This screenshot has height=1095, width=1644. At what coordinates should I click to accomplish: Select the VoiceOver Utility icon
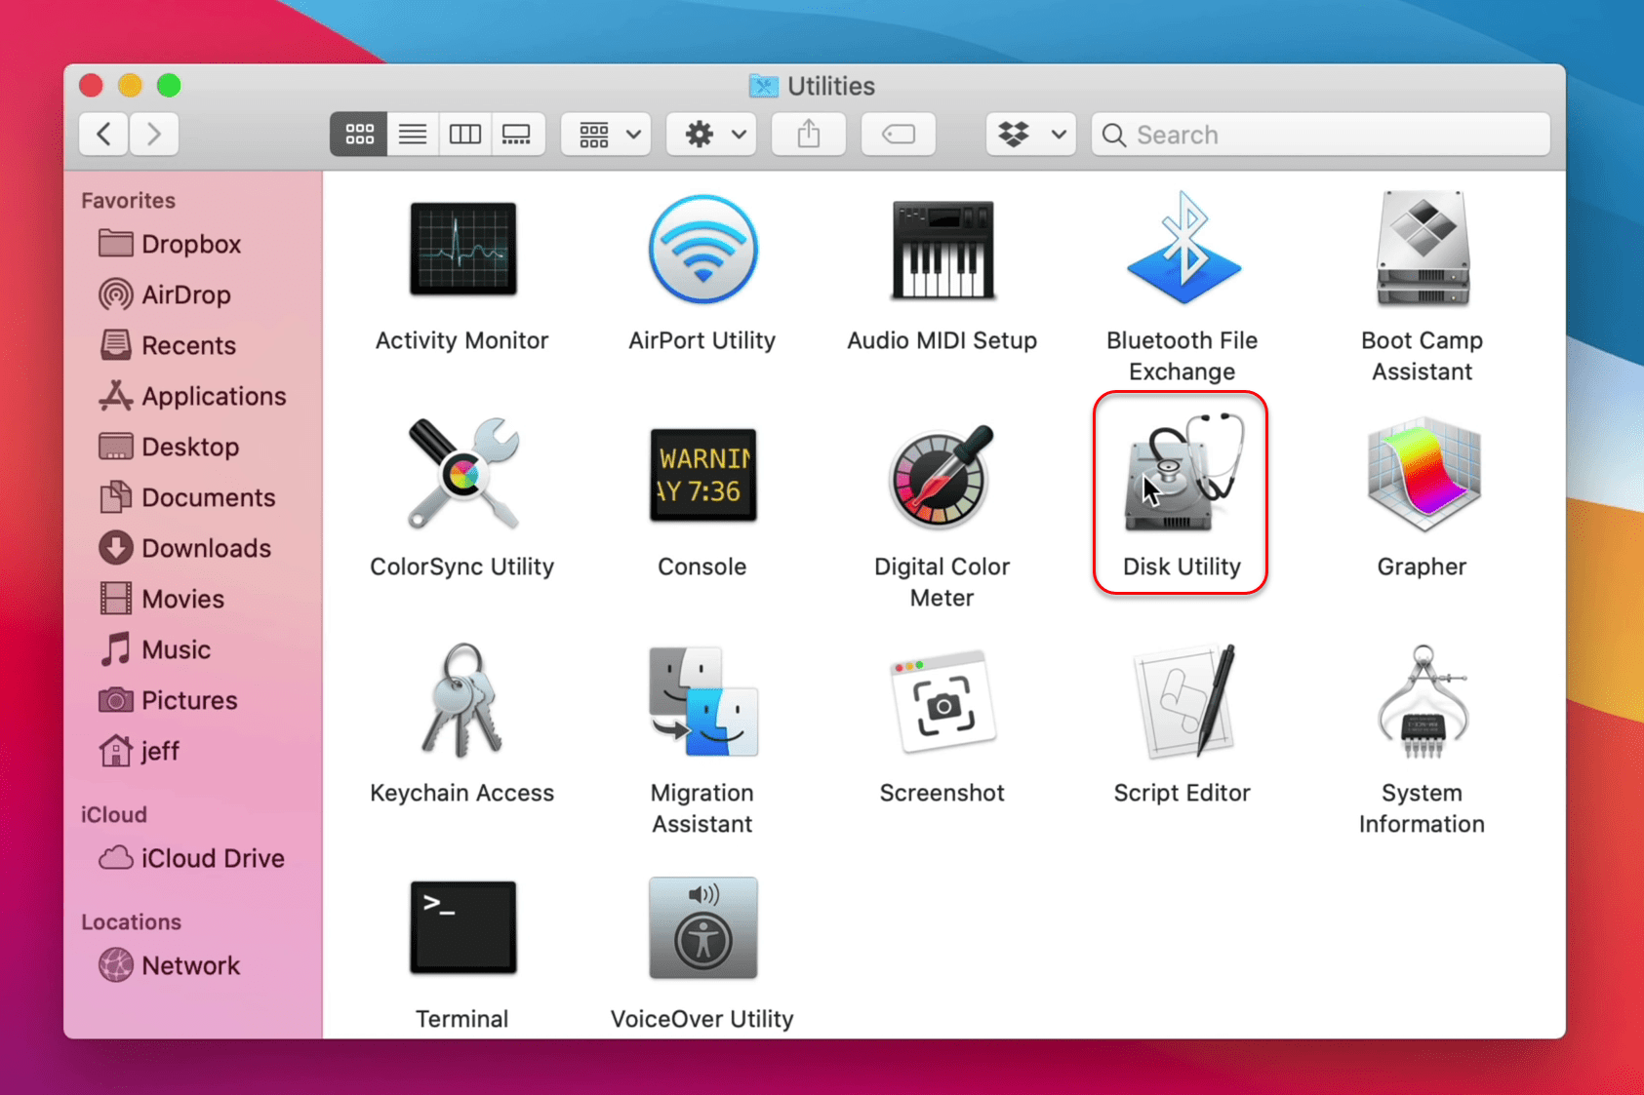click(x=702, y=927)
